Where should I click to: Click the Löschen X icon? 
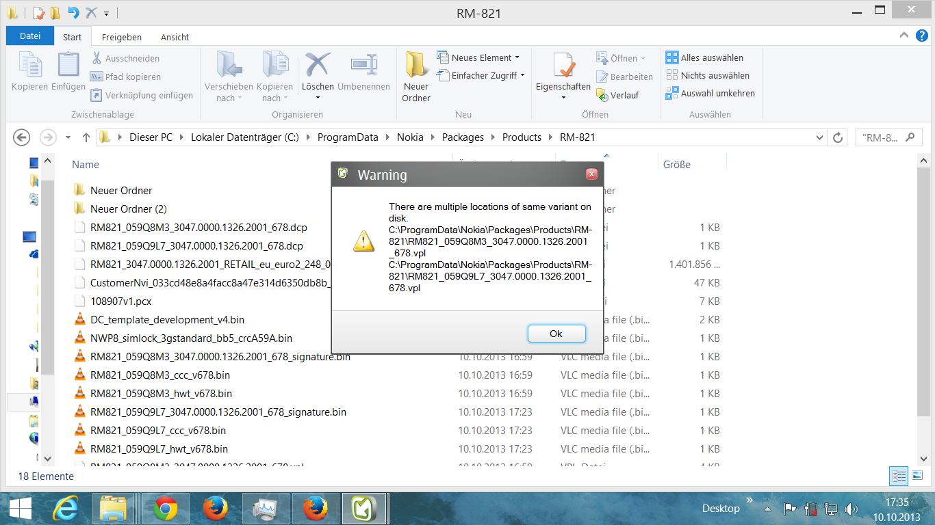pos(318,65)
